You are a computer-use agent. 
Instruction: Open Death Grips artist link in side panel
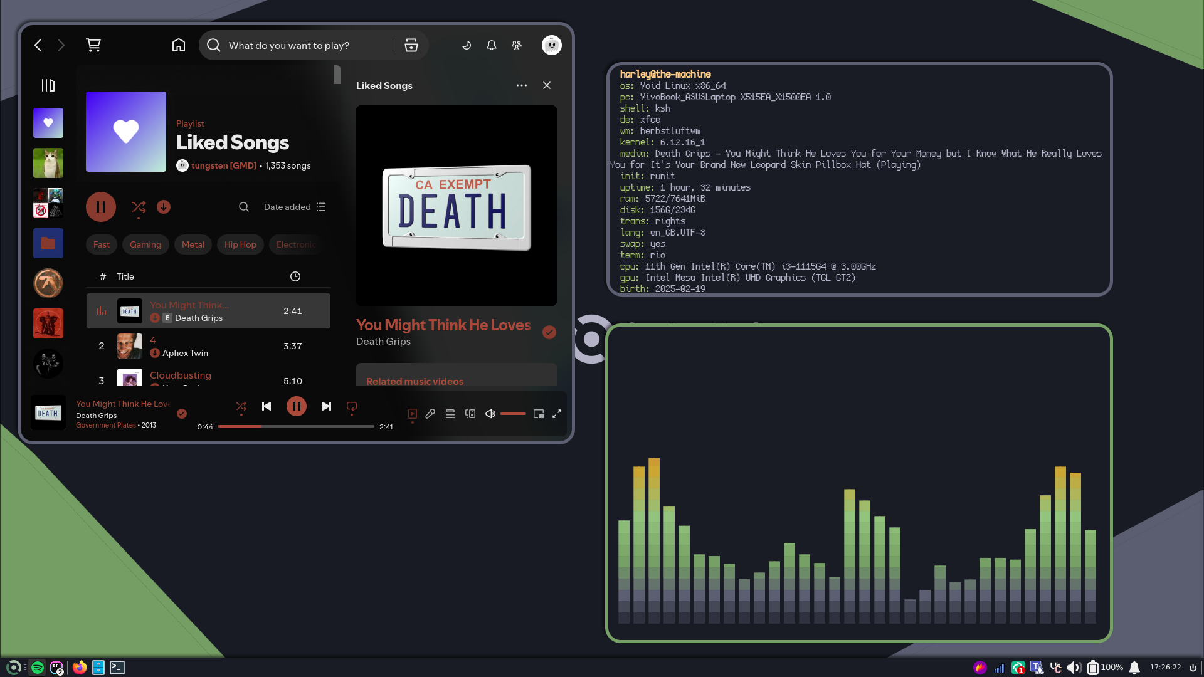(x=383, y=342)
